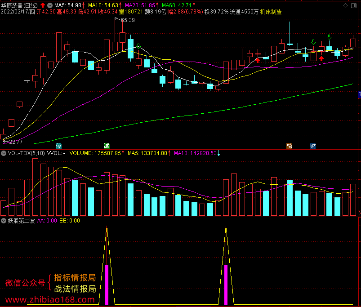Click the 额8.19亿 amount readout
Image resolution: width=361 pixels, height=307 pixels.
pos(155,12)
